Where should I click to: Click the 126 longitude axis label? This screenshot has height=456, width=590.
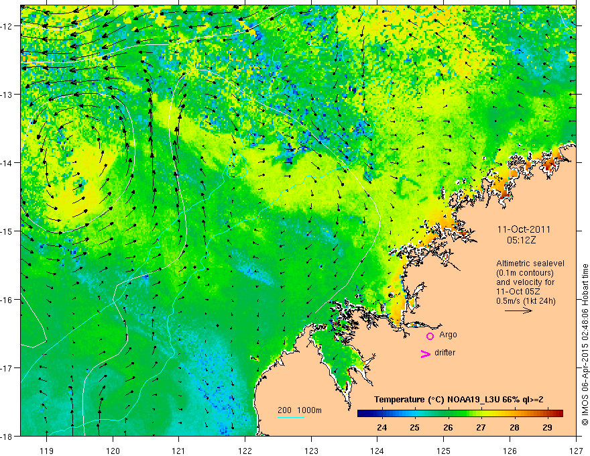pyautogui.click(x=510, y=451)
